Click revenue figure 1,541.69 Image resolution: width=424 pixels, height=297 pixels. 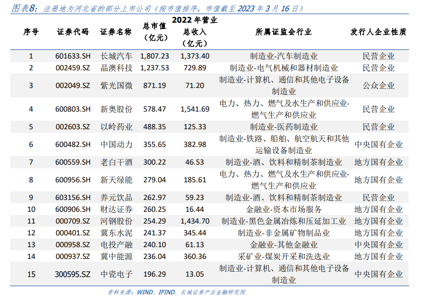pos(195,109)
